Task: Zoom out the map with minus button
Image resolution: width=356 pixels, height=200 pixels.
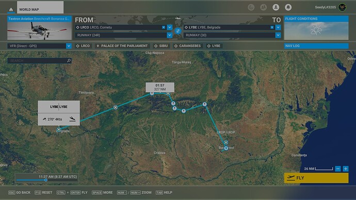Action: (338, 169)
